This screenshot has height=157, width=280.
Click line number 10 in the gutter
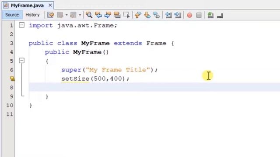click(10, 106)
